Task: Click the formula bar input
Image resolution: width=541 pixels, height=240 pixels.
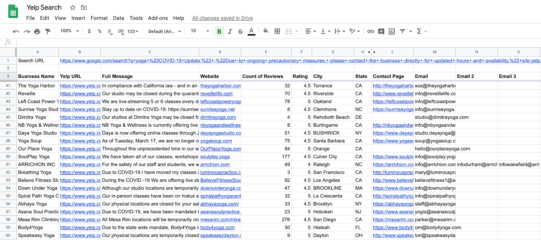Action: [279, 43]
